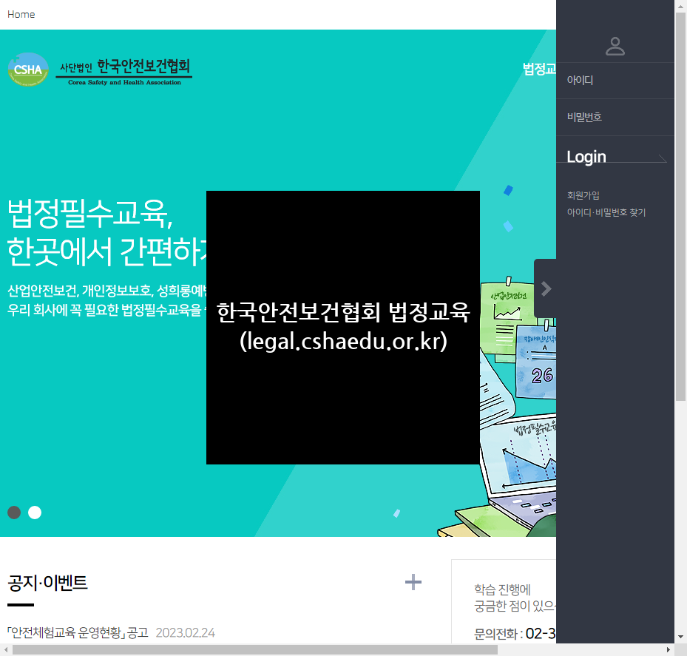Viewport: 687px width, 656px height.
Task: Focus the 아이디 input field
Action: click(615, 80)
